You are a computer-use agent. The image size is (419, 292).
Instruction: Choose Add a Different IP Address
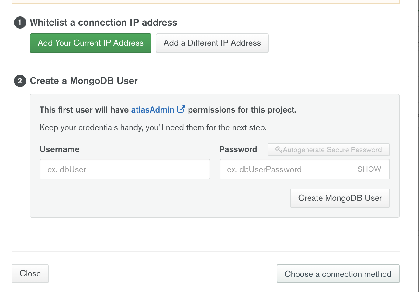click(x=212, y=43)
